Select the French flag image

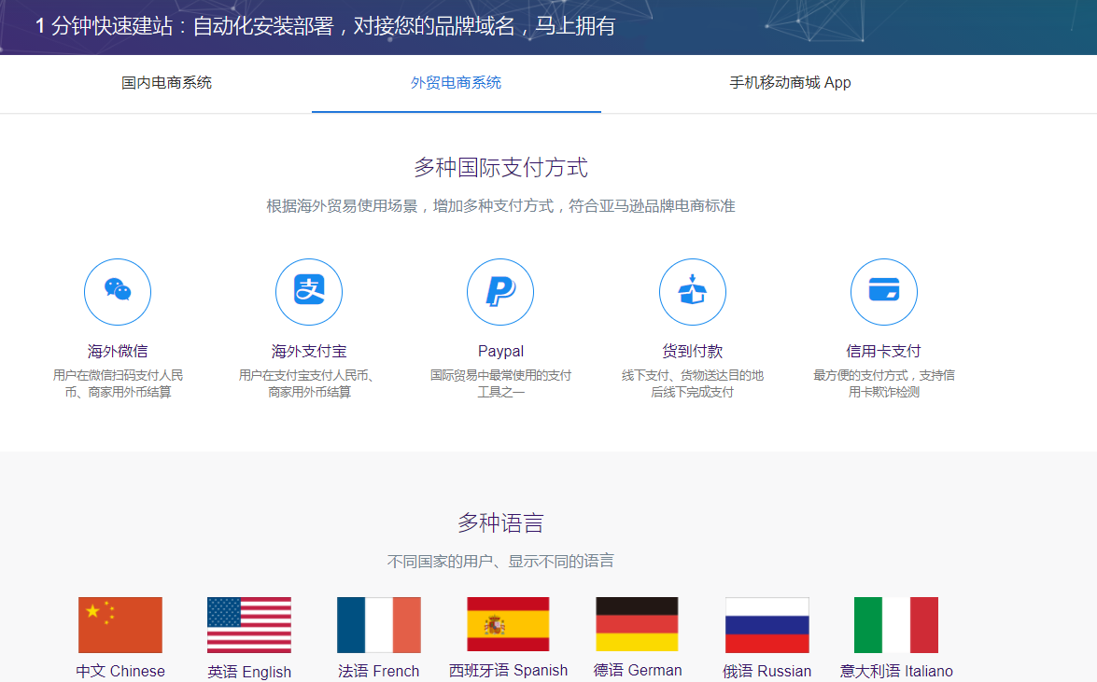378,625
